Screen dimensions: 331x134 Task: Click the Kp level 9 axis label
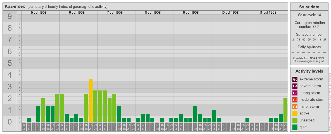[x=10, y=16]
